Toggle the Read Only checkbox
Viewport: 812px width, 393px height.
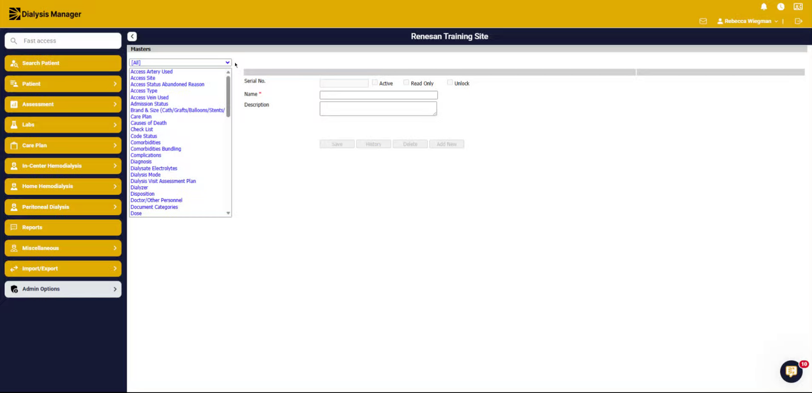click(x=406, y=82)
